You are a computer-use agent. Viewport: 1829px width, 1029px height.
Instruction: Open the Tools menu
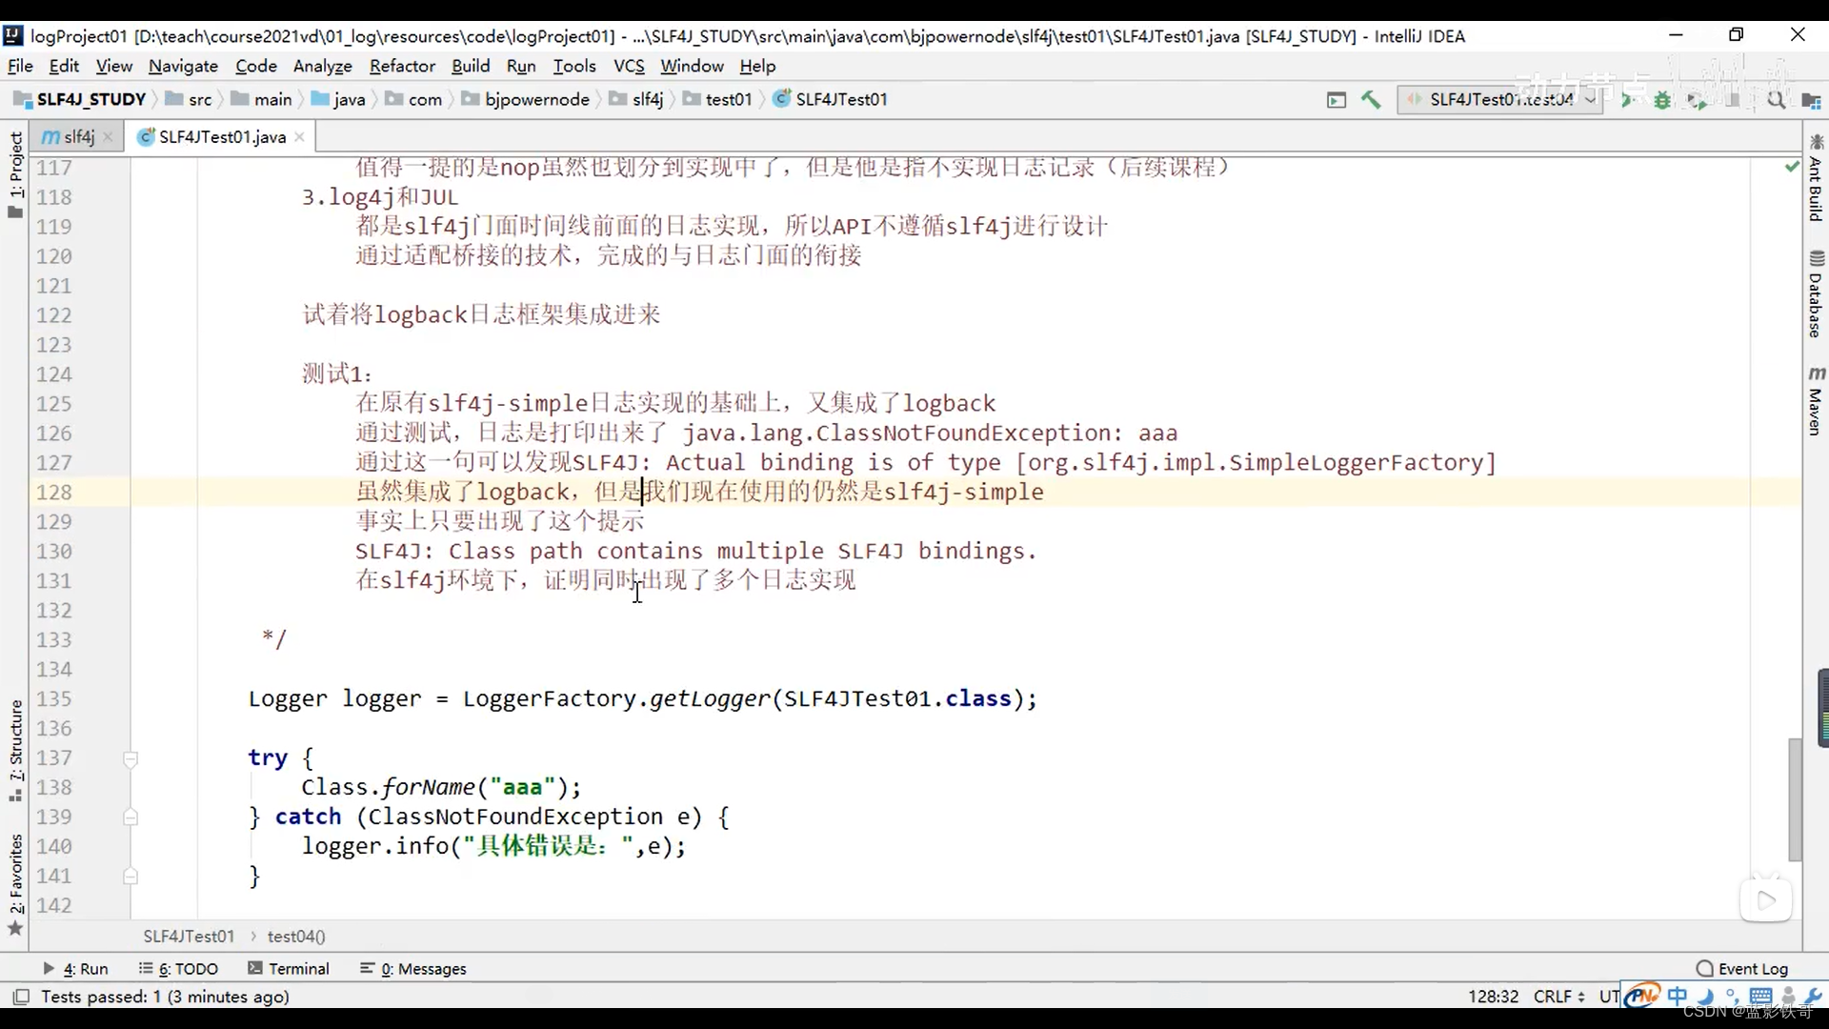(x=574, y=66)
